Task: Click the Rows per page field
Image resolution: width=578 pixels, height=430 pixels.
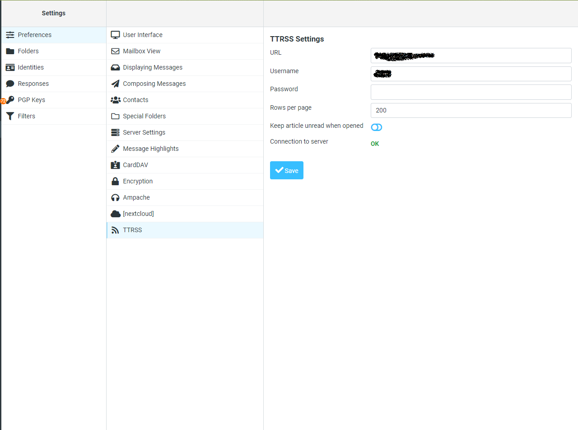Action: point(471,110)
